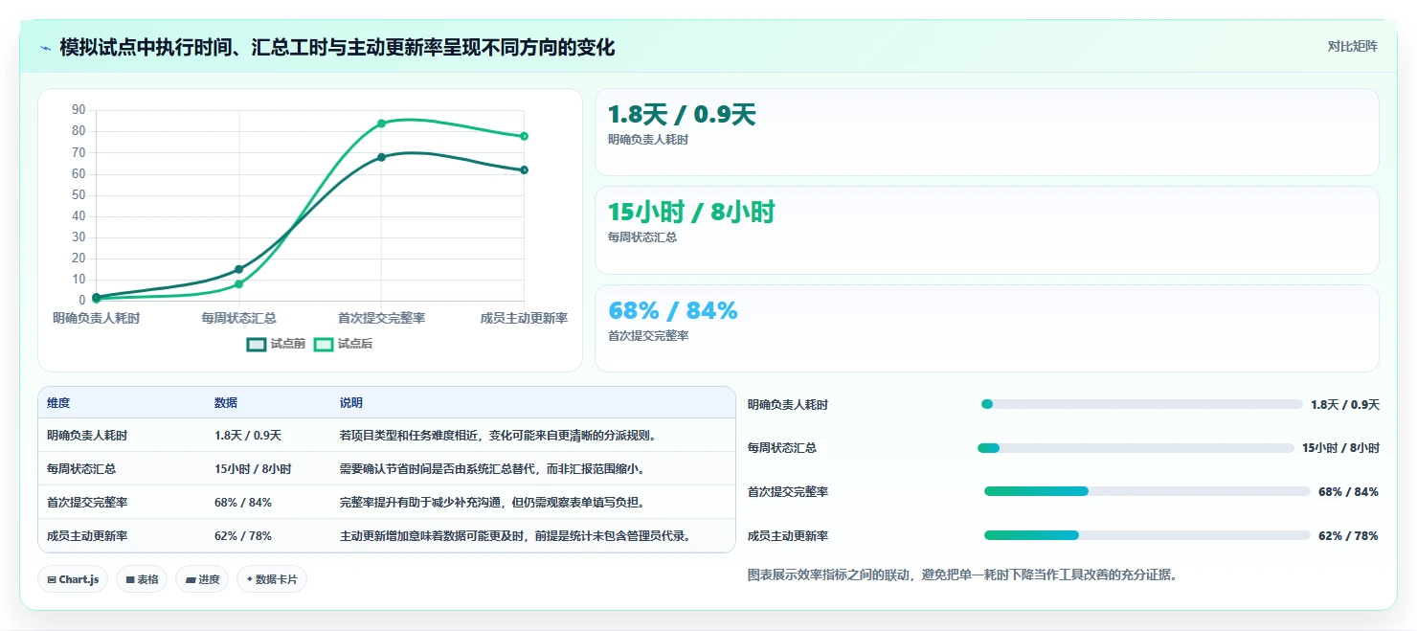The width and height of the screenshot is (1417, 631).
Task: Click table cell 1.8天 / 0.9天
Action: [248, 436]
